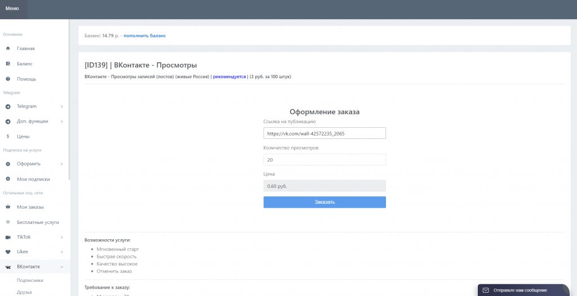This screenshot has height=296, width=577.
Task: Click the Качество высокое list item
Action: (x=117, y=264)
